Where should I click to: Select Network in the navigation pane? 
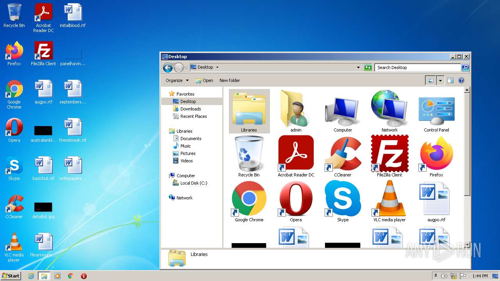184,198
